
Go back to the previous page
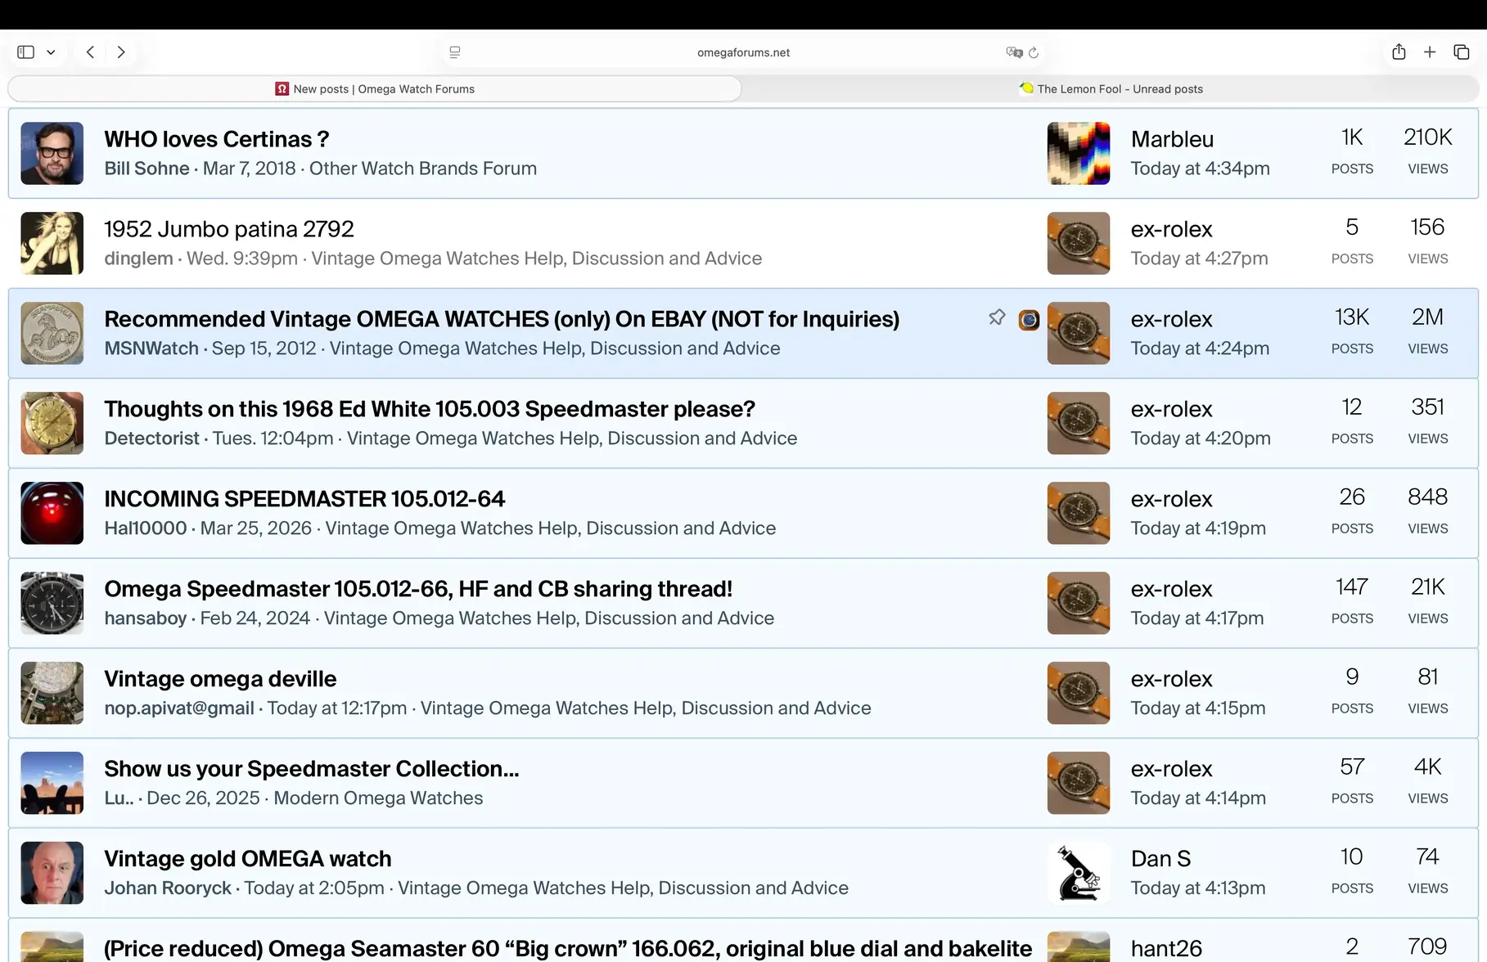tap(90, 52)
